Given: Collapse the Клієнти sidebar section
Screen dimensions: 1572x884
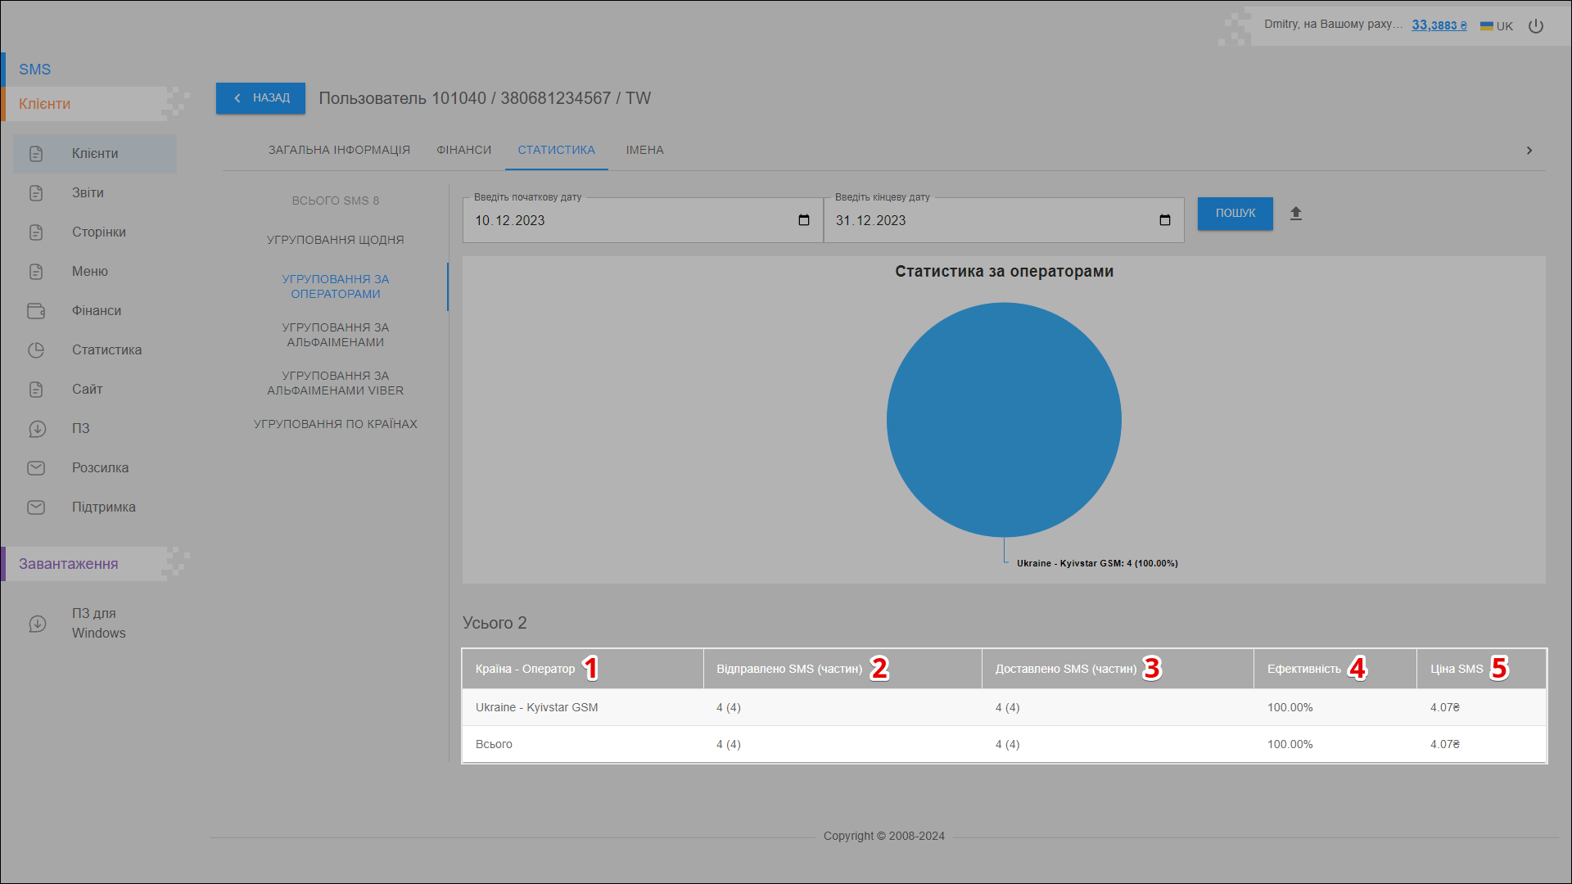Looking at the screenshot, I should coord(45,104).
